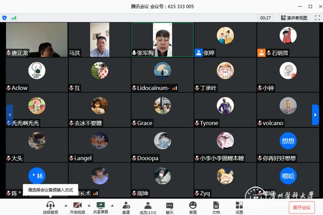Click the blue shield security icon
Screen dimensions: 323x215
5,18
